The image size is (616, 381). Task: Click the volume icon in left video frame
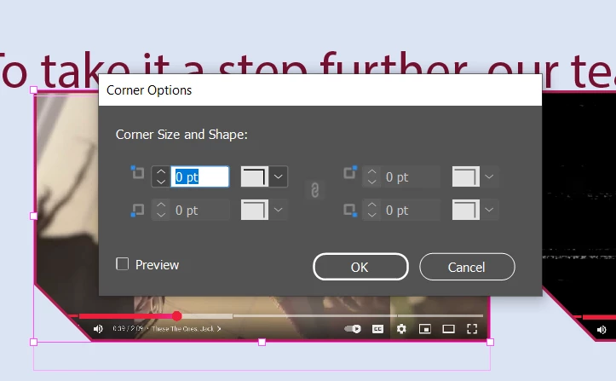click(x=98, y=329)
